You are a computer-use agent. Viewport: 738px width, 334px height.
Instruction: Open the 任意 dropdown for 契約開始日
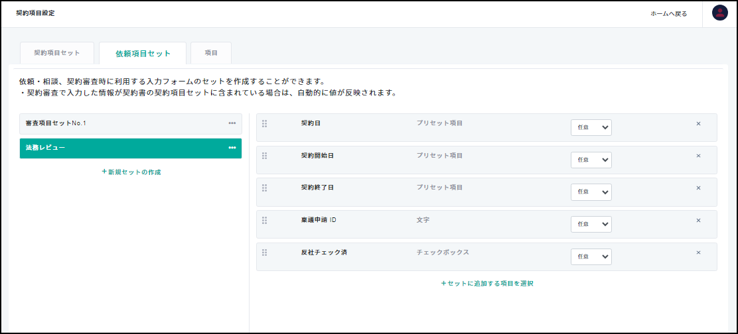591,160
